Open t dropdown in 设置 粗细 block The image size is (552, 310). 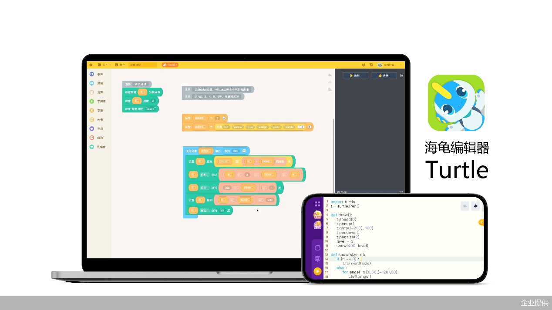pyautogui.click(x=200, y=200)
